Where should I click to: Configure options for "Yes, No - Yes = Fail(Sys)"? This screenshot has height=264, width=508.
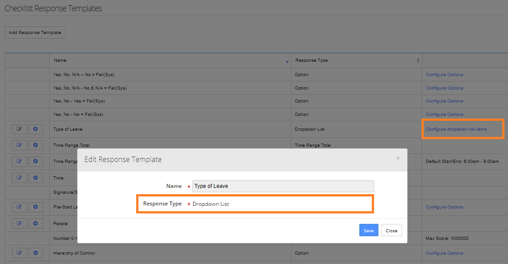[x=444, y=101]
